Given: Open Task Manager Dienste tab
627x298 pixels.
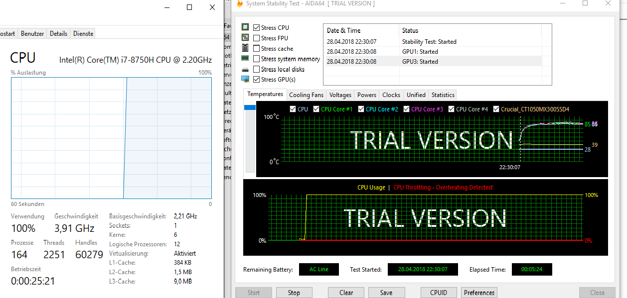Looking at the screenshot, I should tap(83, 34).
